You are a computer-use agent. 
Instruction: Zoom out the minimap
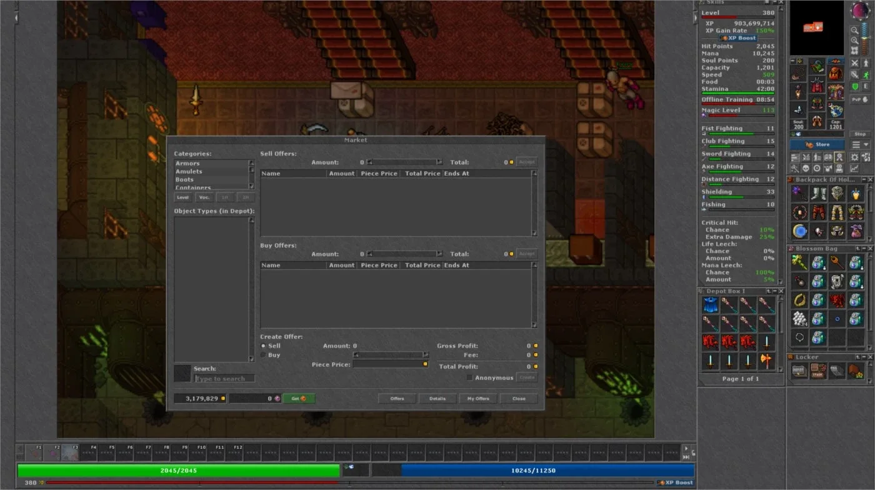coord(854,29)
